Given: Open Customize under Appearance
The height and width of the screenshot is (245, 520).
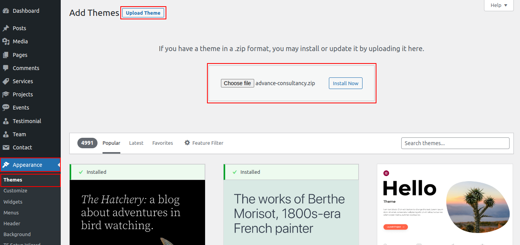Looking at the screenshot, I should point(15,191).
